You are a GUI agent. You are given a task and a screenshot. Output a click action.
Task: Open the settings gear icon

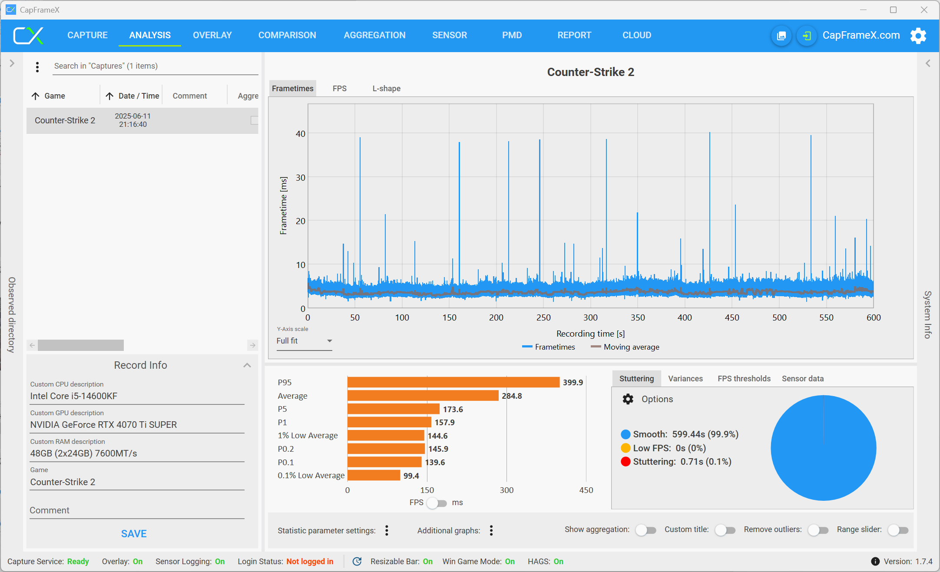918,36
